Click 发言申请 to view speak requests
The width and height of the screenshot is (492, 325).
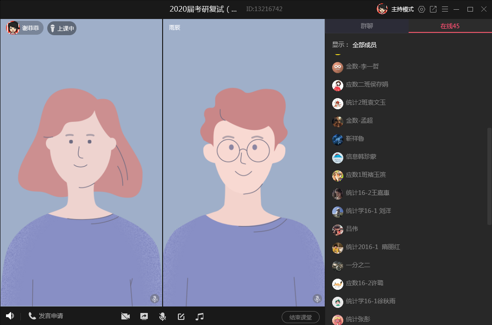[x=46, y=316]
